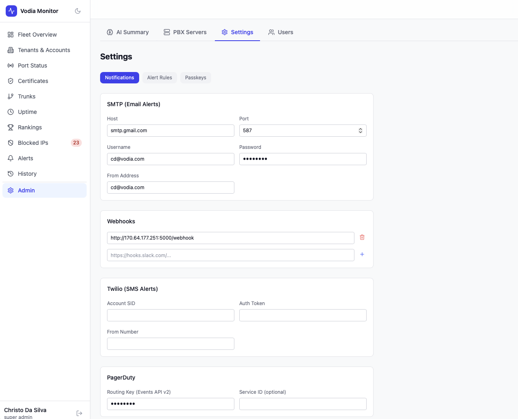Open the Passkeys settings section
518x419 pixels.
tap(196, 78)
